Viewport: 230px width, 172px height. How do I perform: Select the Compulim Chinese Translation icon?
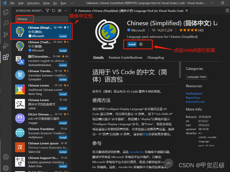tap(20, 75)
